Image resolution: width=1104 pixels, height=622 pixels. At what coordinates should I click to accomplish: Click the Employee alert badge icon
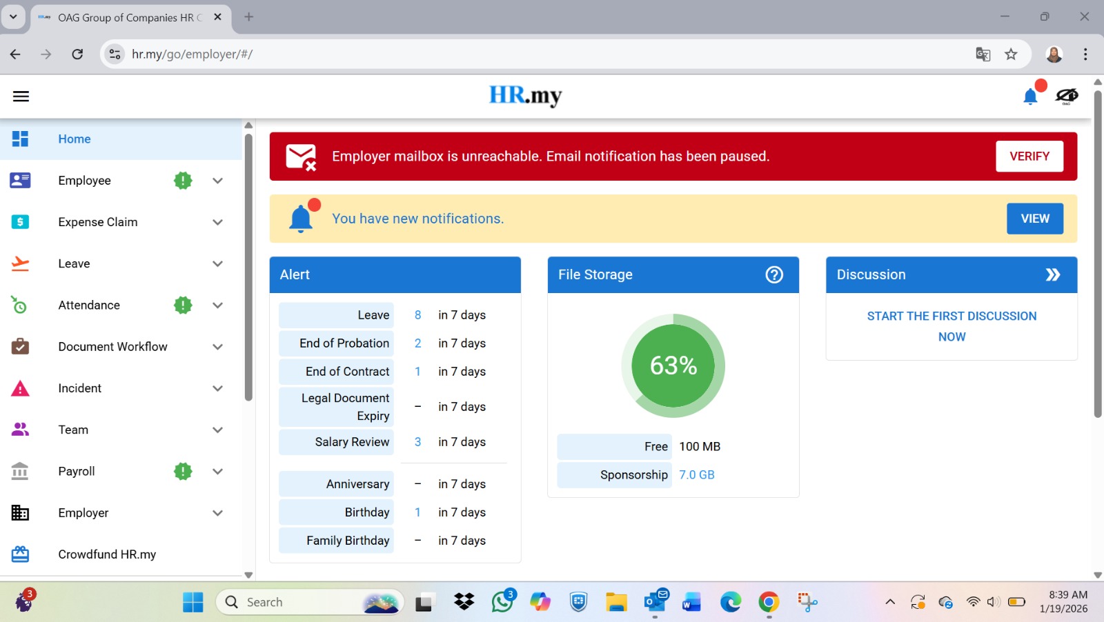[183, 181]
